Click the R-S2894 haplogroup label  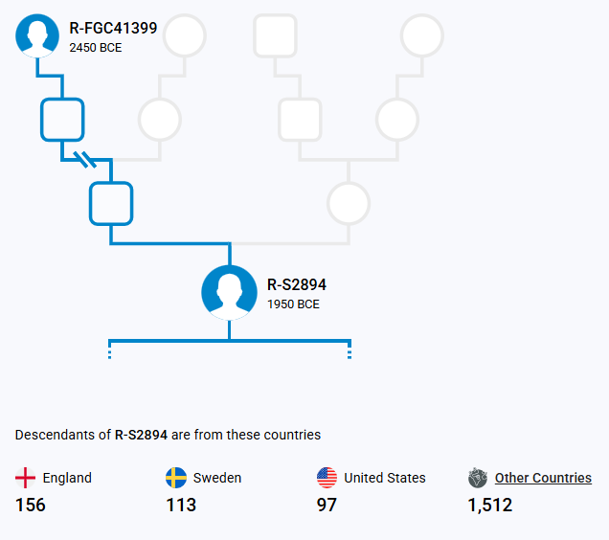[x=297, y=284]
